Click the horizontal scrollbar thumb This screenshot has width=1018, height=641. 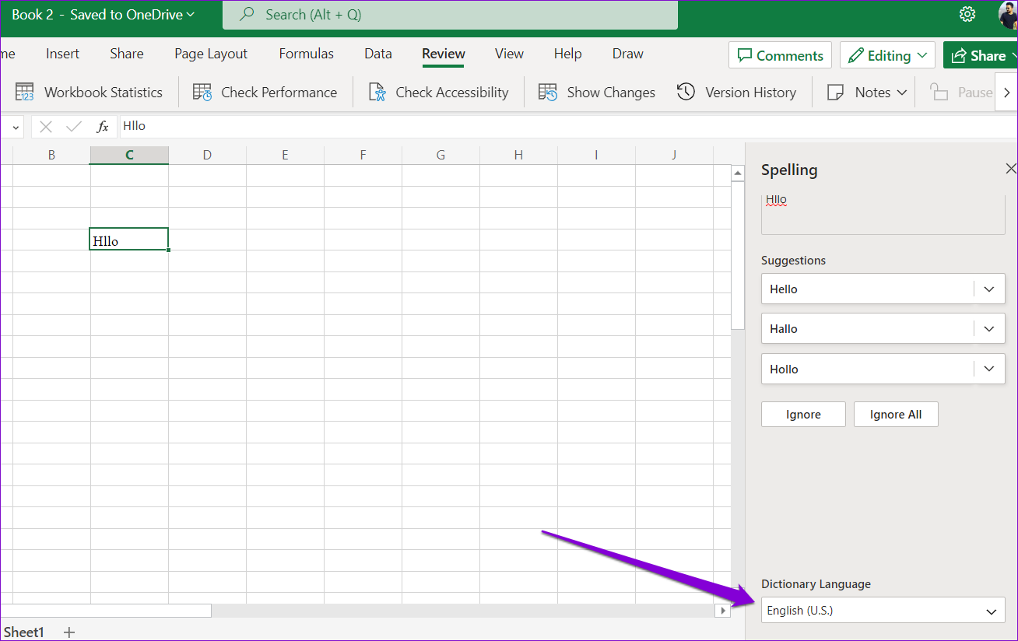point(106,611)
